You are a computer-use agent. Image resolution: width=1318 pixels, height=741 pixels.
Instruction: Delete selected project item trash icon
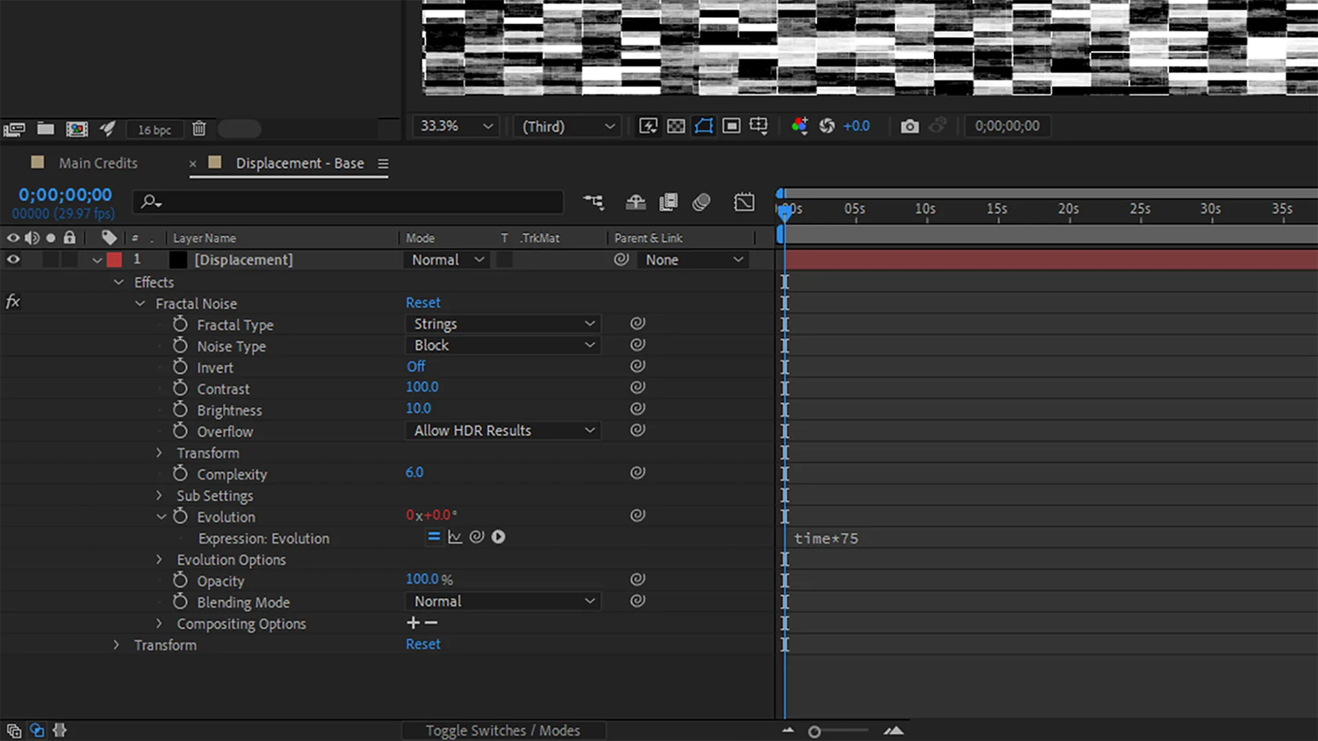click(x=199, y=128)
